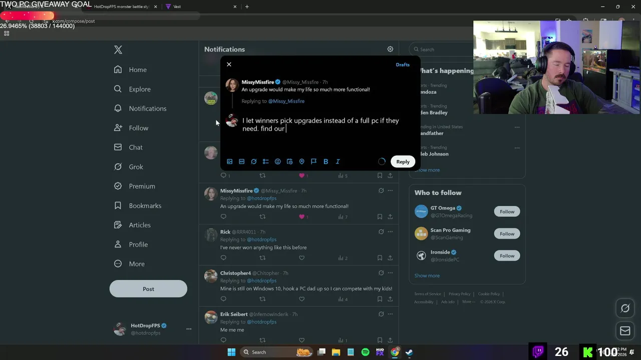Follow GT Omega account
The width and height of the screenshot is (641, 360).
point(507,211)
